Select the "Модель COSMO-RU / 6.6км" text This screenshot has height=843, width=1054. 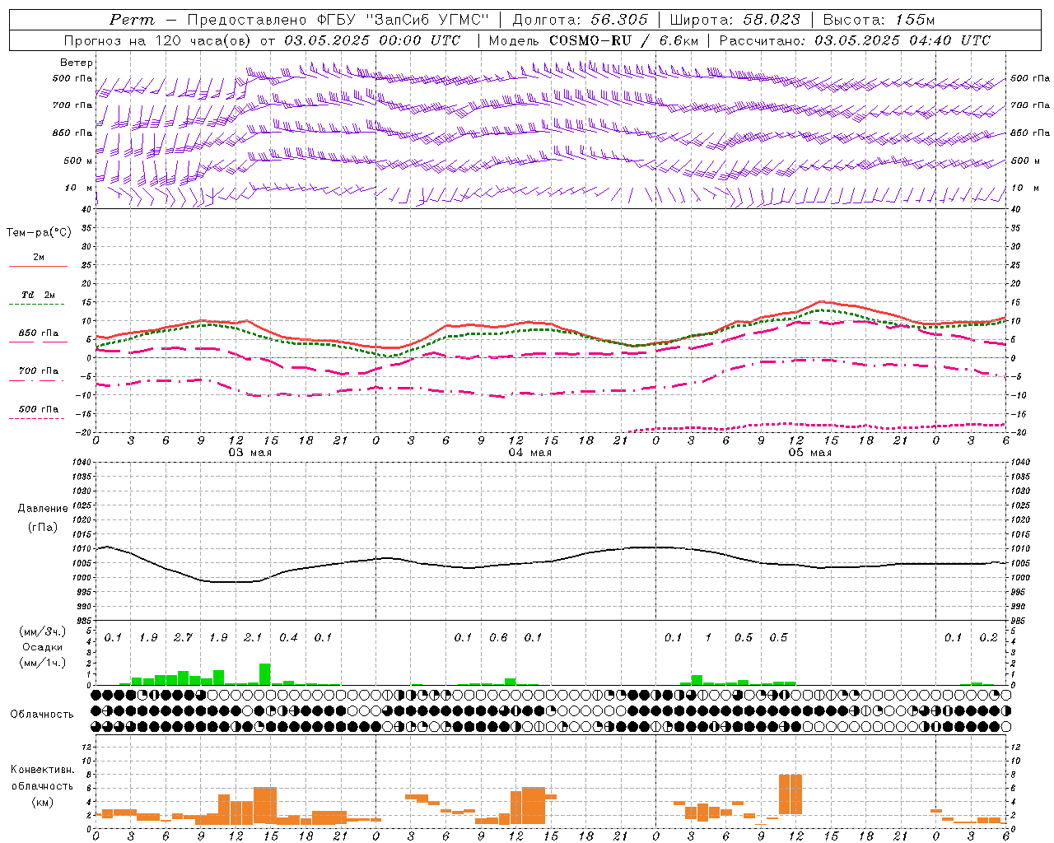pyautogui.click(x=592, y=40)
